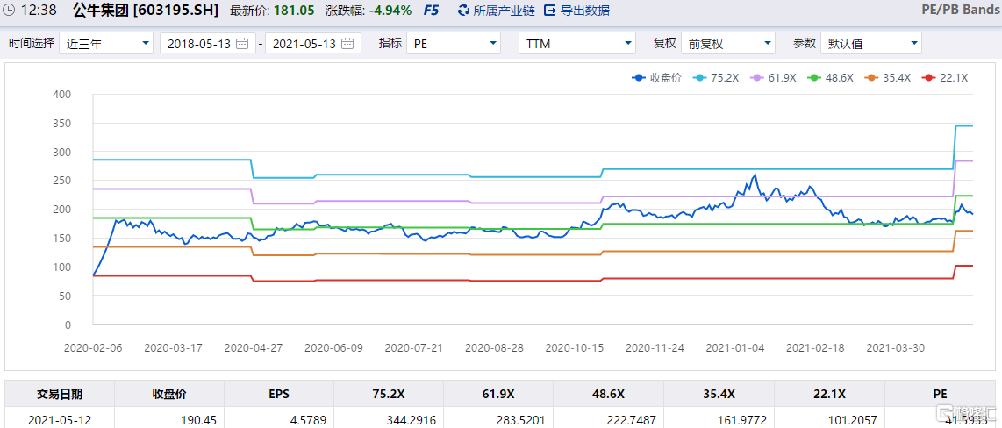1002x428 pixels.
Task: Click x-axis label 2020-06-09
Action: [x=333, y=348]
